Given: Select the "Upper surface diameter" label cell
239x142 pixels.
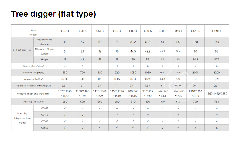Looking at the screenshot, I should pos(45,42).
